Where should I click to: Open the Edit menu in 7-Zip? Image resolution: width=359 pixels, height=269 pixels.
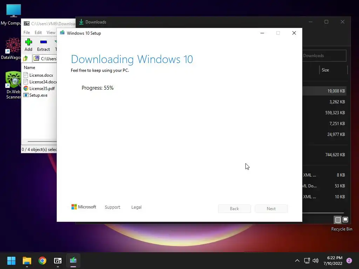(38, 33)
